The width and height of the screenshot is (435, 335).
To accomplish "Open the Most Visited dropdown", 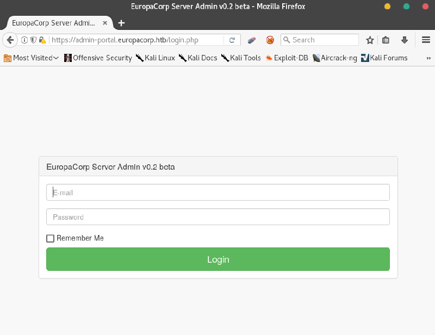I will (33, 58).
